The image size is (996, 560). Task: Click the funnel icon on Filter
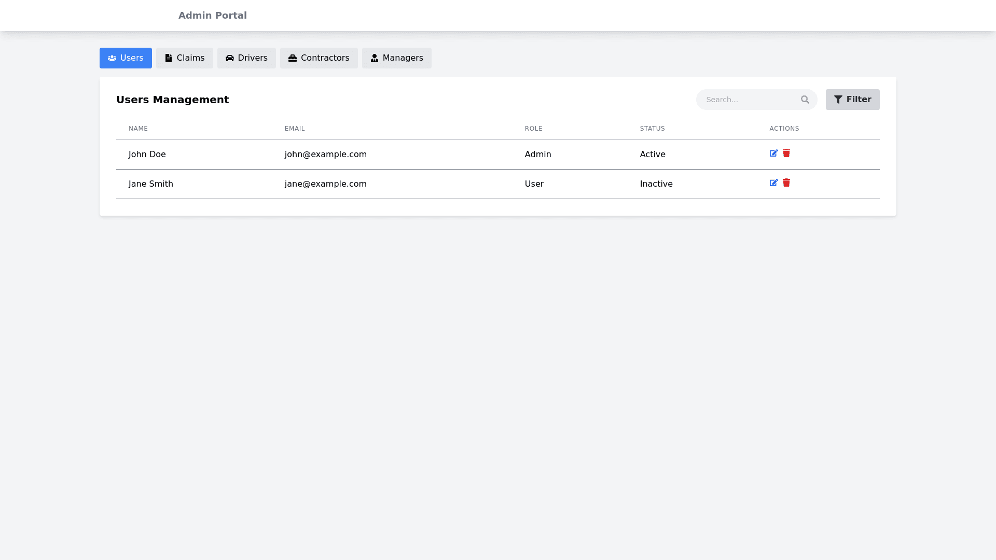[x=838, y=100]
